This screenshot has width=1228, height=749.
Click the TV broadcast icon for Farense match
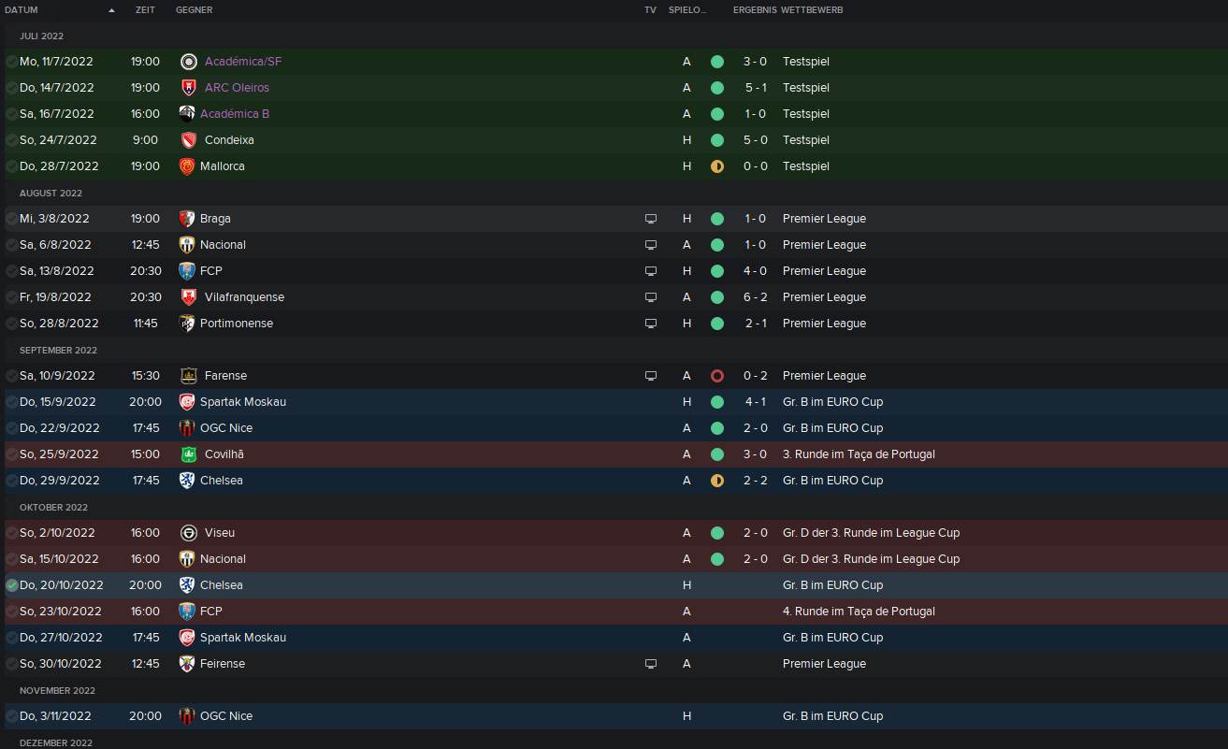point(651,376)
